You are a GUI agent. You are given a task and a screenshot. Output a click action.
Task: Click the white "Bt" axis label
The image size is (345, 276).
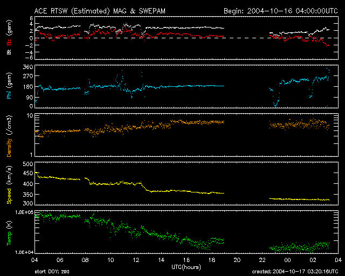coord(9,52)
